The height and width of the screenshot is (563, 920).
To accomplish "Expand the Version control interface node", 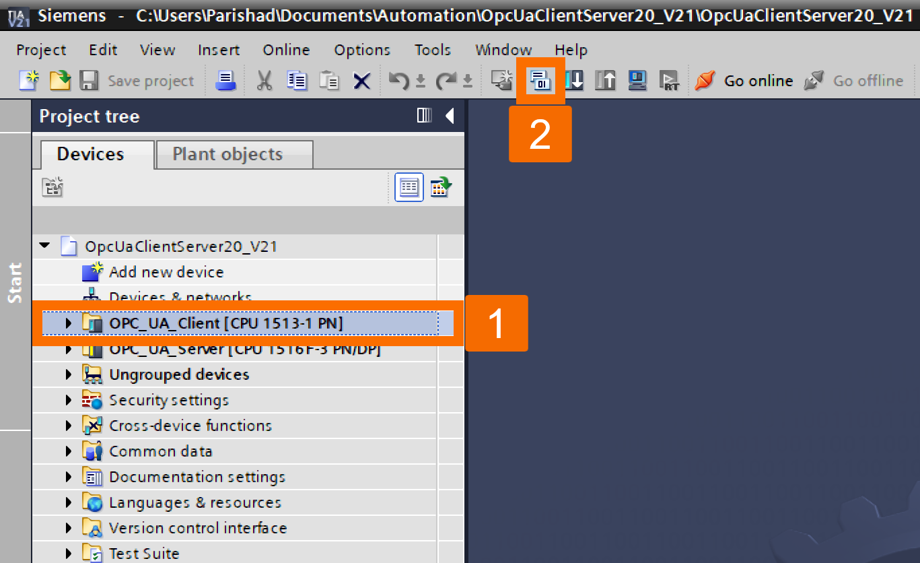I will click(x=68, y=528).
